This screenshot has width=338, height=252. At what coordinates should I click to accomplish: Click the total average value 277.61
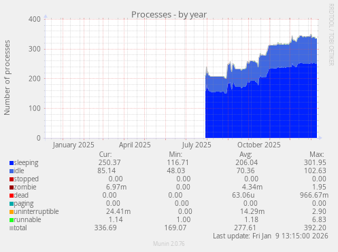(245, 228)
